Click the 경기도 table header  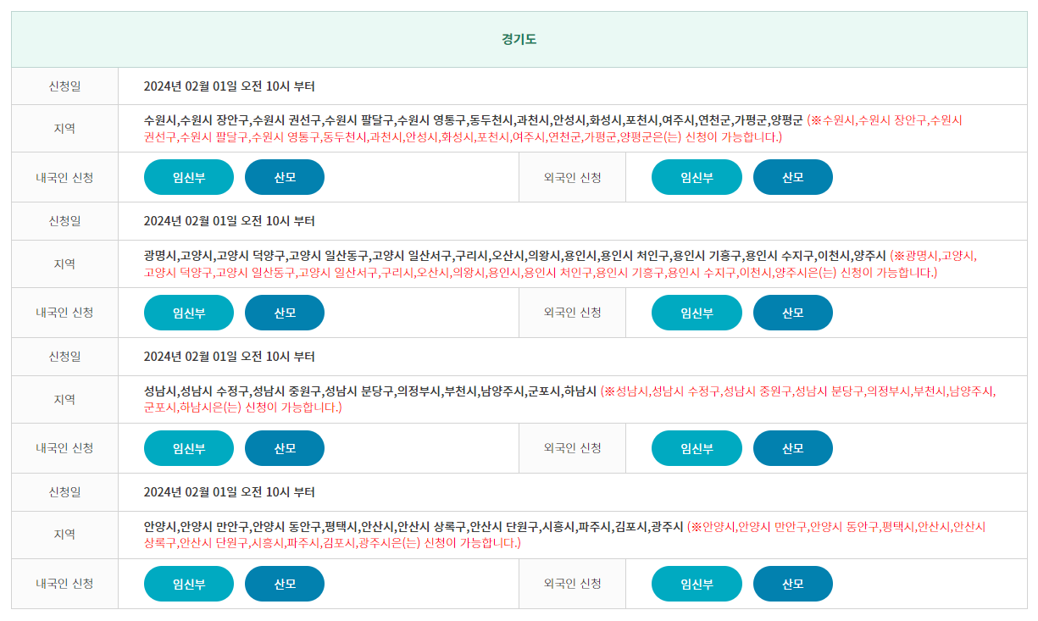click(519, 40)
